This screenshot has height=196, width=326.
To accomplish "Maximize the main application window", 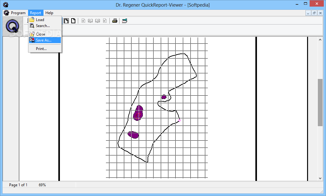I will (x=306, y=3).
